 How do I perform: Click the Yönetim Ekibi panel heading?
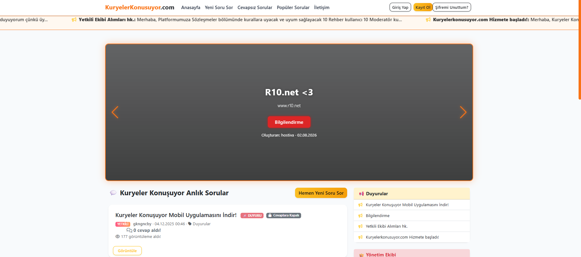pyautogui.click(x=381, y=255)
